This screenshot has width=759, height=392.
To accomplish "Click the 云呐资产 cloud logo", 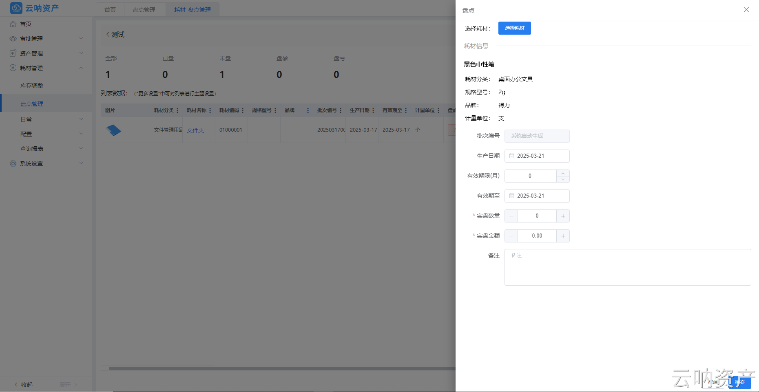I will coord(15,8).
